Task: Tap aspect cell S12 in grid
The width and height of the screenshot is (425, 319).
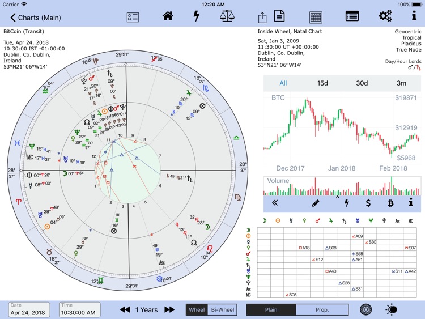Action: tap(317, 260)
